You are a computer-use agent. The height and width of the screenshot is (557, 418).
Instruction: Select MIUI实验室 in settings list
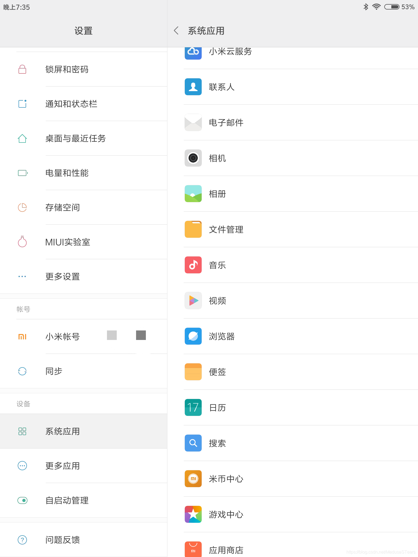(x=84, y=242)
